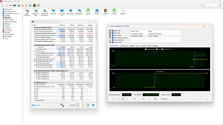223x125 pixels.
Task: Open the Відео Windows icon
Action: pos(27,12)
